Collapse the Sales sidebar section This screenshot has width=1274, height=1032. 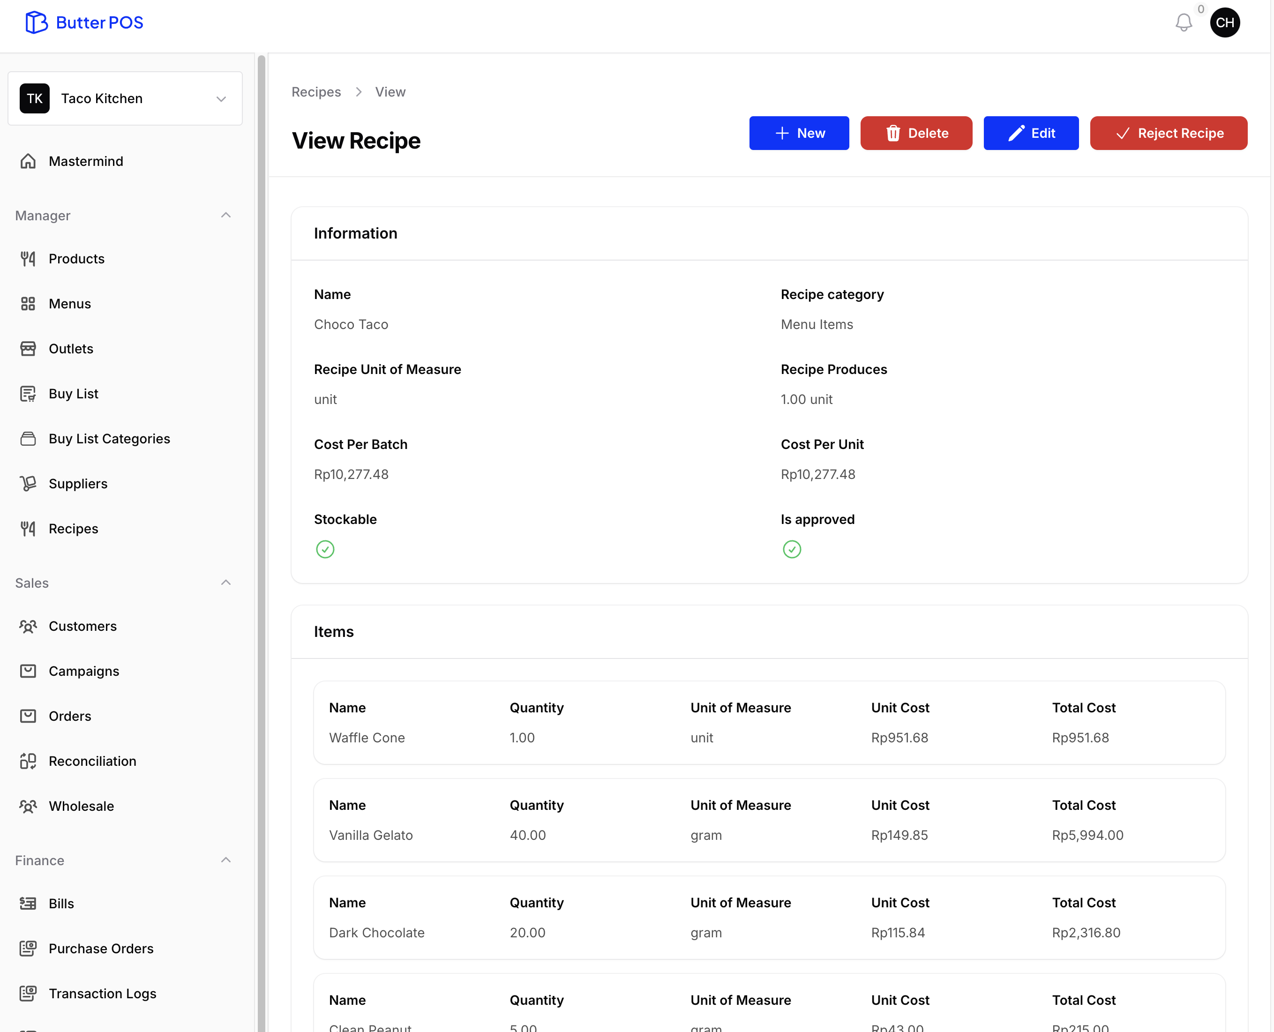226,583
